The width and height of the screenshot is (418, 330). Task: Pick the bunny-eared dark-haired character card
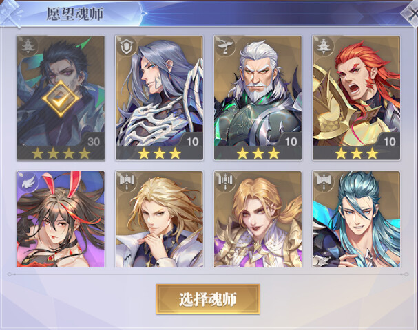(61, 219)
